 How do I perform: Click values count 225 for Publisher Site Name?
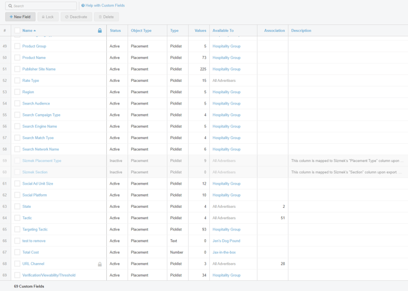(203, 69)
